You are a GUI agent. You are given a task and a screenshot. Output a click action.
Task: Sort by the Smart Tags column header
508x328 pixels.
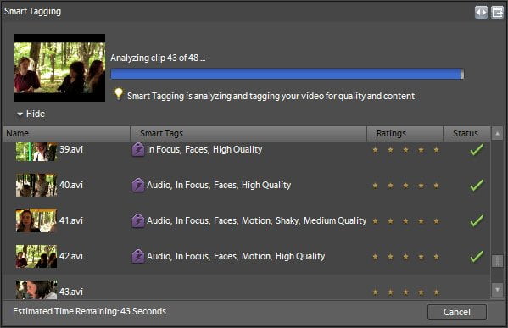tap(248, 133)
